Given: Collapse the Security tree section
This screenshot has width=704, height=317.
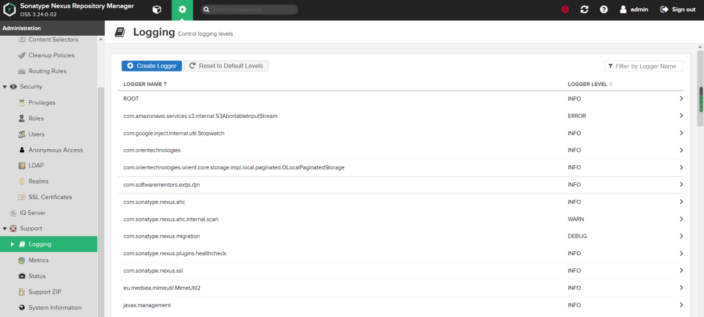Looking at the screenshot, I should point(5,87).
